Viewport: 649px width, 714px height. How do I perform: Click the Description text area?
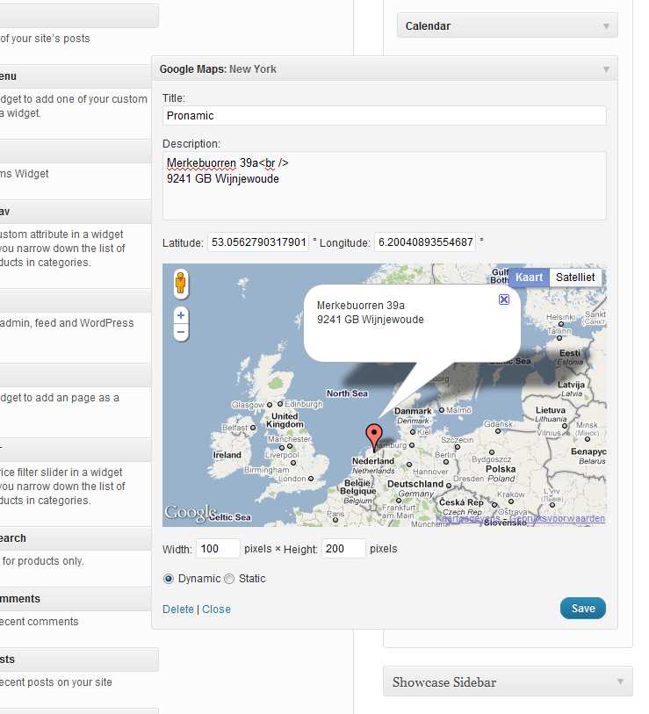(385, 186)
